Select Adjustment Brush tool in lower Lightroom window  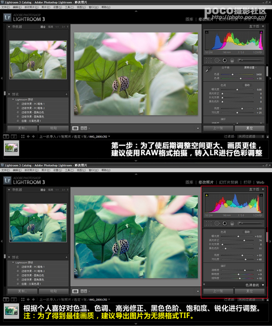tap(250, 223)
